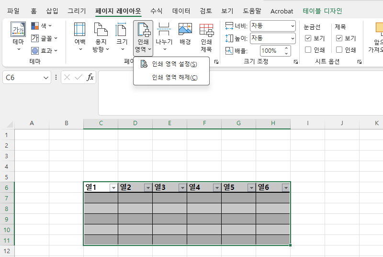The image size is (383, 257).
Task: Open filter dropdown for 열3
Action: (x=182, y=188)
